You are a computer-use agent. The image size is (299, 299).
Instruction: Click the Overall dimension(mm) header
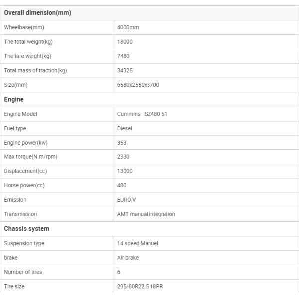tap(38, 13)
